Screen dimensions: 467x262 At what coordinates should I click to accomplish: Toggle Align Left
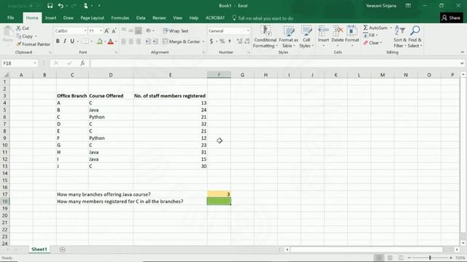pyautogui.click(x=123, y=41)
